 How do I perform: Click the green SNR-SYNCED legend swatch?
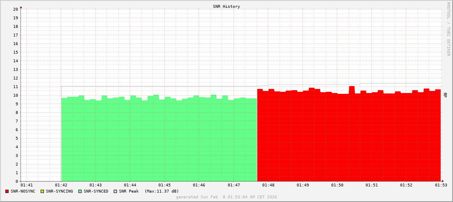coord(80,191)
